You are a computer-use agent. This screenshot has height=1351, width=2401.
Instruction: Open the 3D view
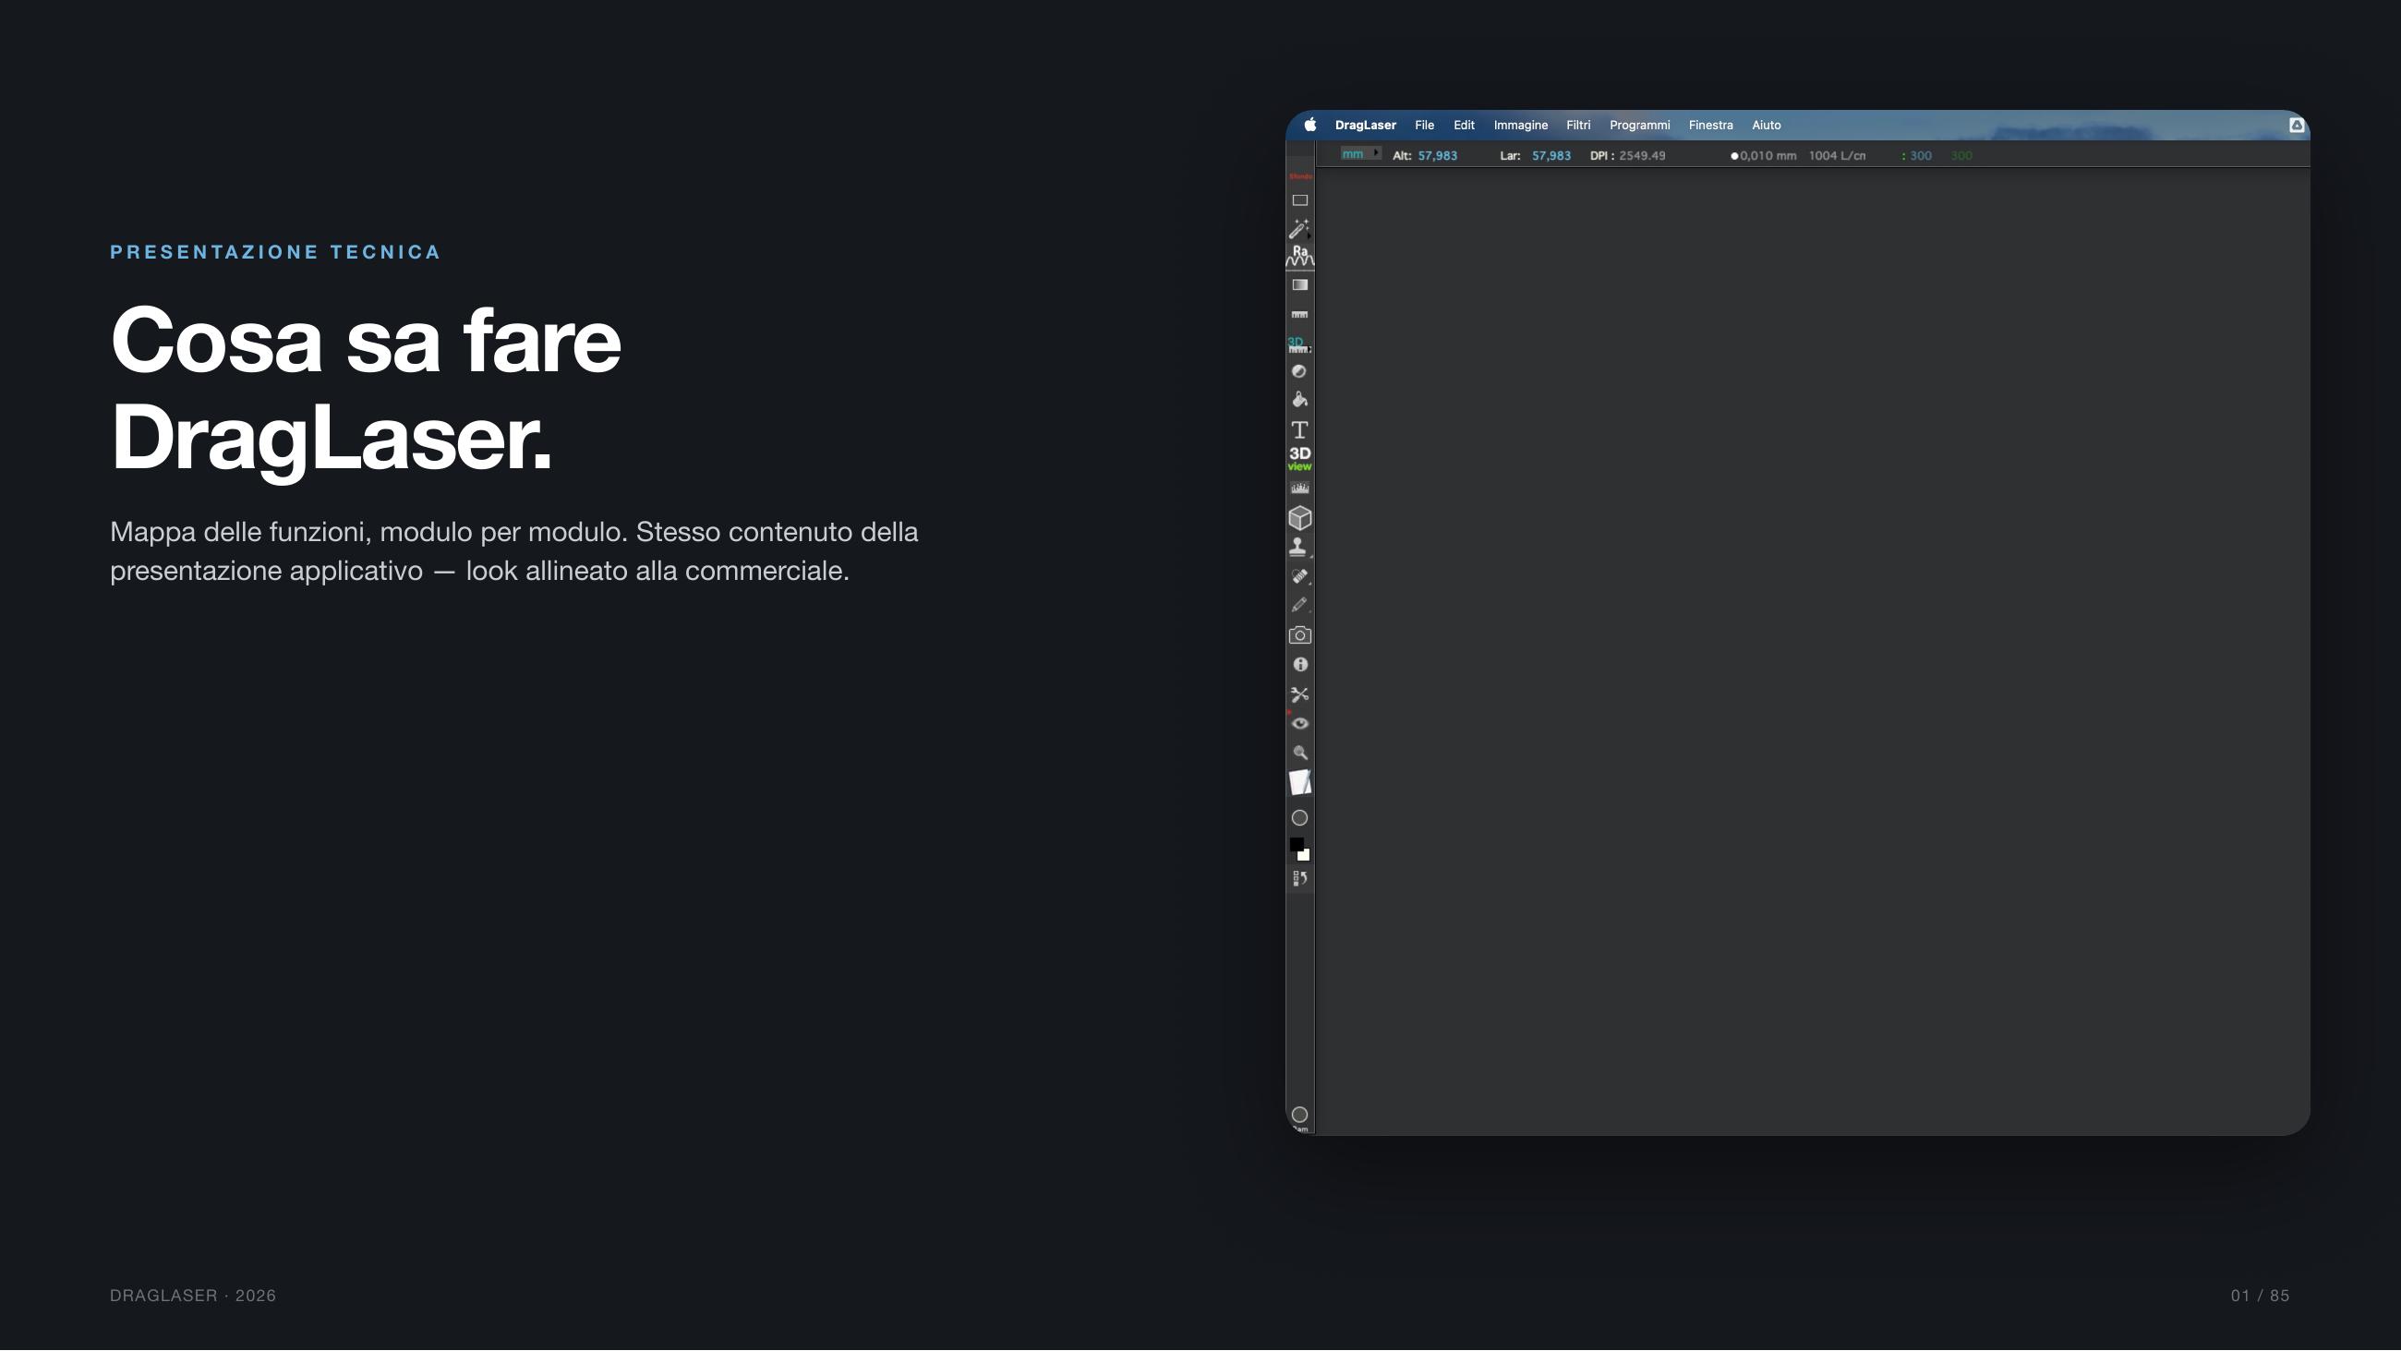coord(1299,458)
